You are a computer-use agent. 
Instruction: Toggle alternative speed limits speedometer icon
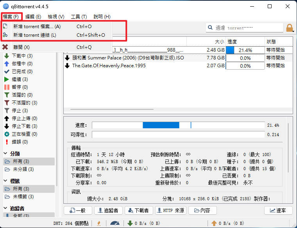[115, 223]
